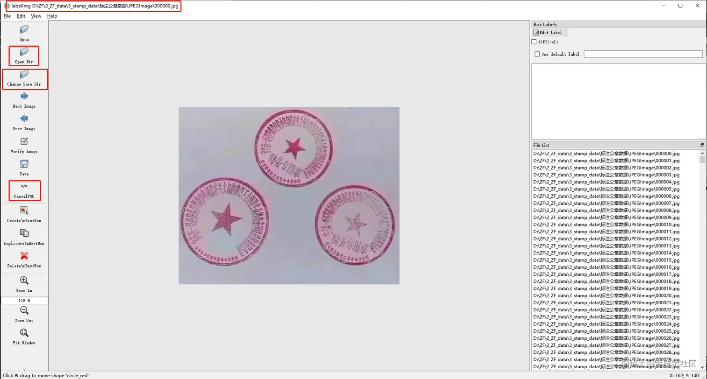
Task: Select file 000008.jpg in File List
Action: [x=606, y=211]
